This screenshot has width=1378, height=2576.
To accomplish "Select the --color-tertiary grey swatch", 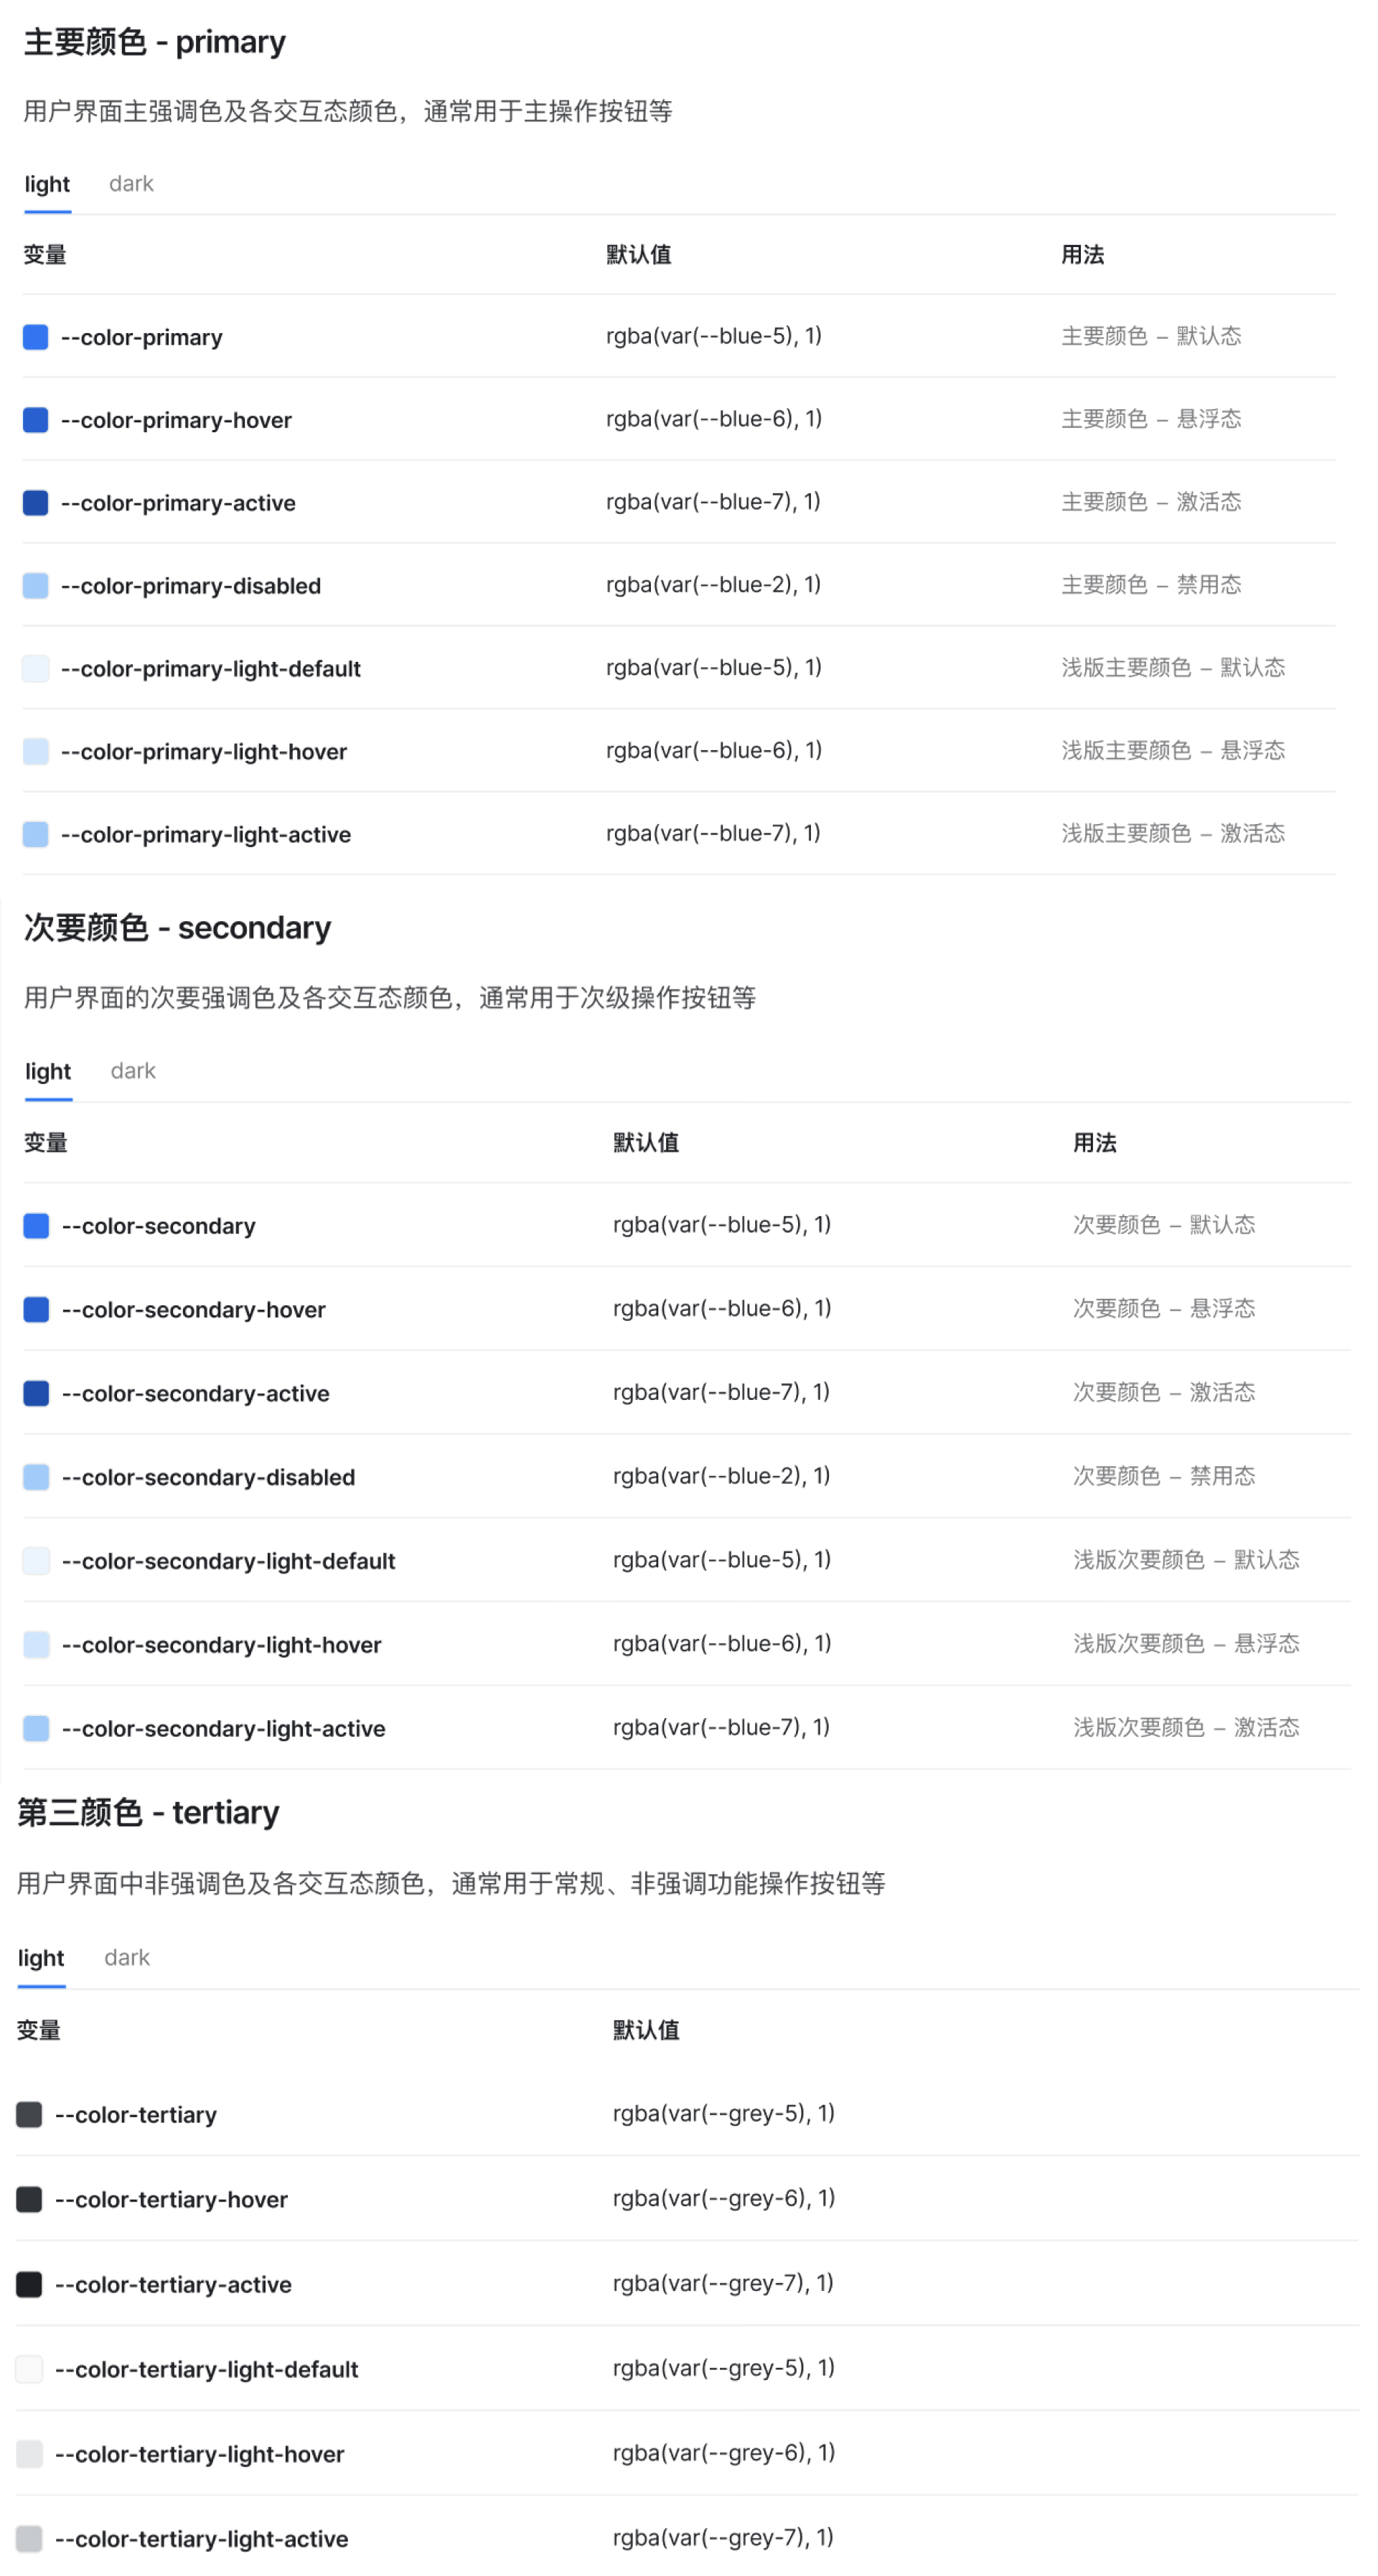I will pyautogui.click(x=30, y=2114).
